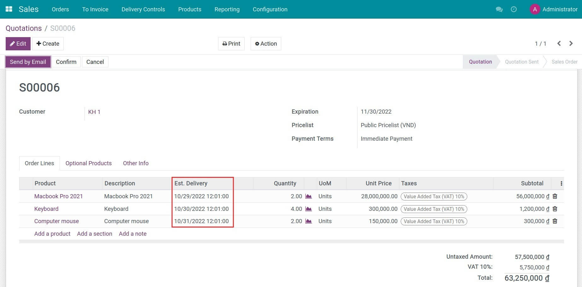Open the Action dropdown menu
Viewport: 582px width, 287px height.
(x=265, y=43)
